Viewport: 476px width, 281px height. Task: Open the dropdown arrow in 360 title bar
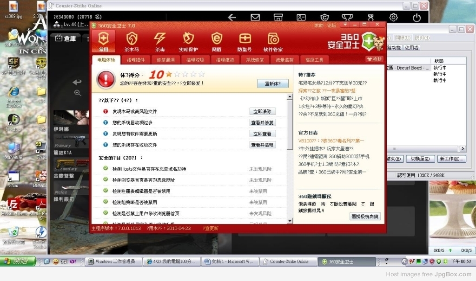click(x=345, y=24)
